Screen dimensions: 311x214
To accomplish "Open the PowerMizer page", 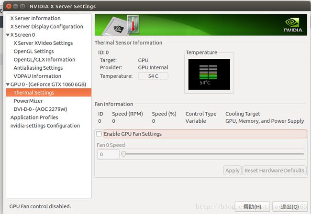I will tap(28, 101).
